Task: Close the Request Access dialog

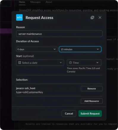Action: tap(100, 17)
